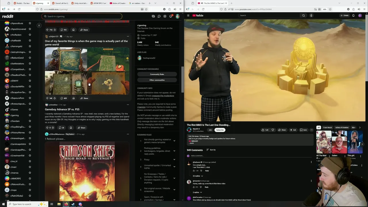Expand rule 3 Piracy
Viewport: 368px width, 207px height.
click(174, 160)
